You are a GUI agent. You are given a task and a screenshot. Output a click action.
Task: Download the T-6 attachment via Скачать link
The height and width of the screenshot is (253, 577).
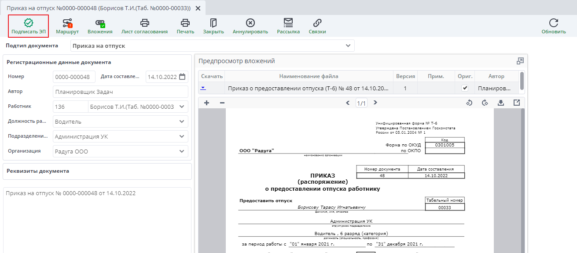click(x=204, y=89)
